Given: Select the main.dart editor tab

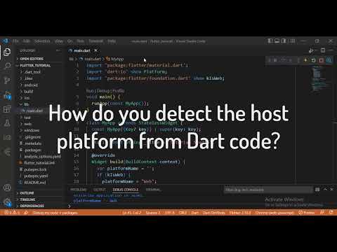Looking at the screenshot, I should 82,50.
